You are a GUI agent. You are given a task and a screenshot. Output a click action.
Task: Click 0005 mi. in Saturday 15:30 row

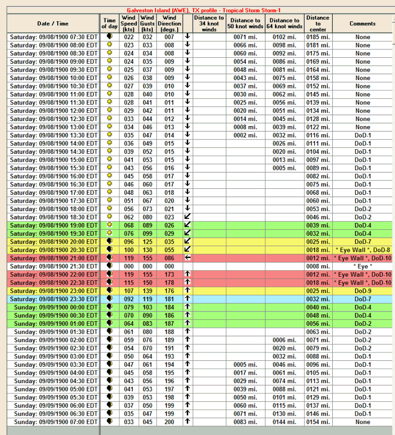click(x=284, y=168)
